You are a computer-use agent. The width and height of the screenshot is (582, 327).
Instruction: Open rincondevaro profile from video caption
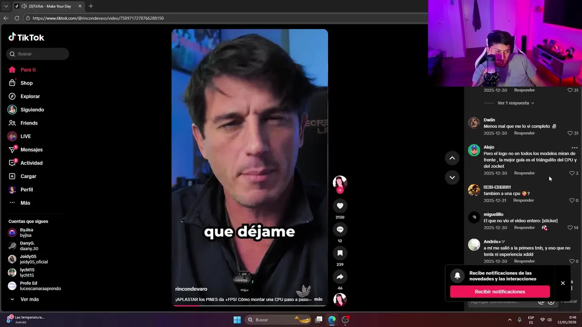(191, 289)
